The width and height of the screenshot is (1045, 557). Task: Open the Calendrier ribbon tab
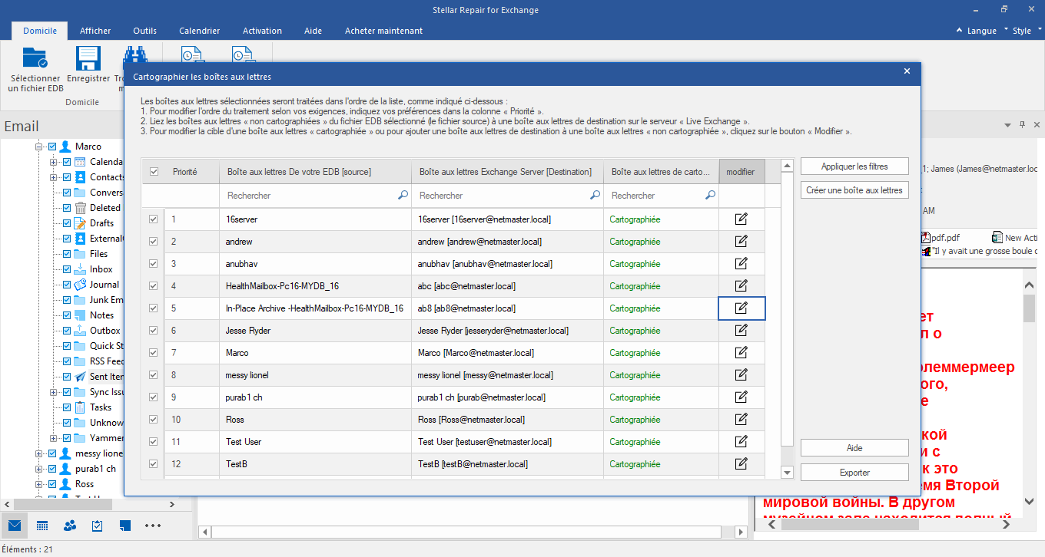click(x=200, y=31)
